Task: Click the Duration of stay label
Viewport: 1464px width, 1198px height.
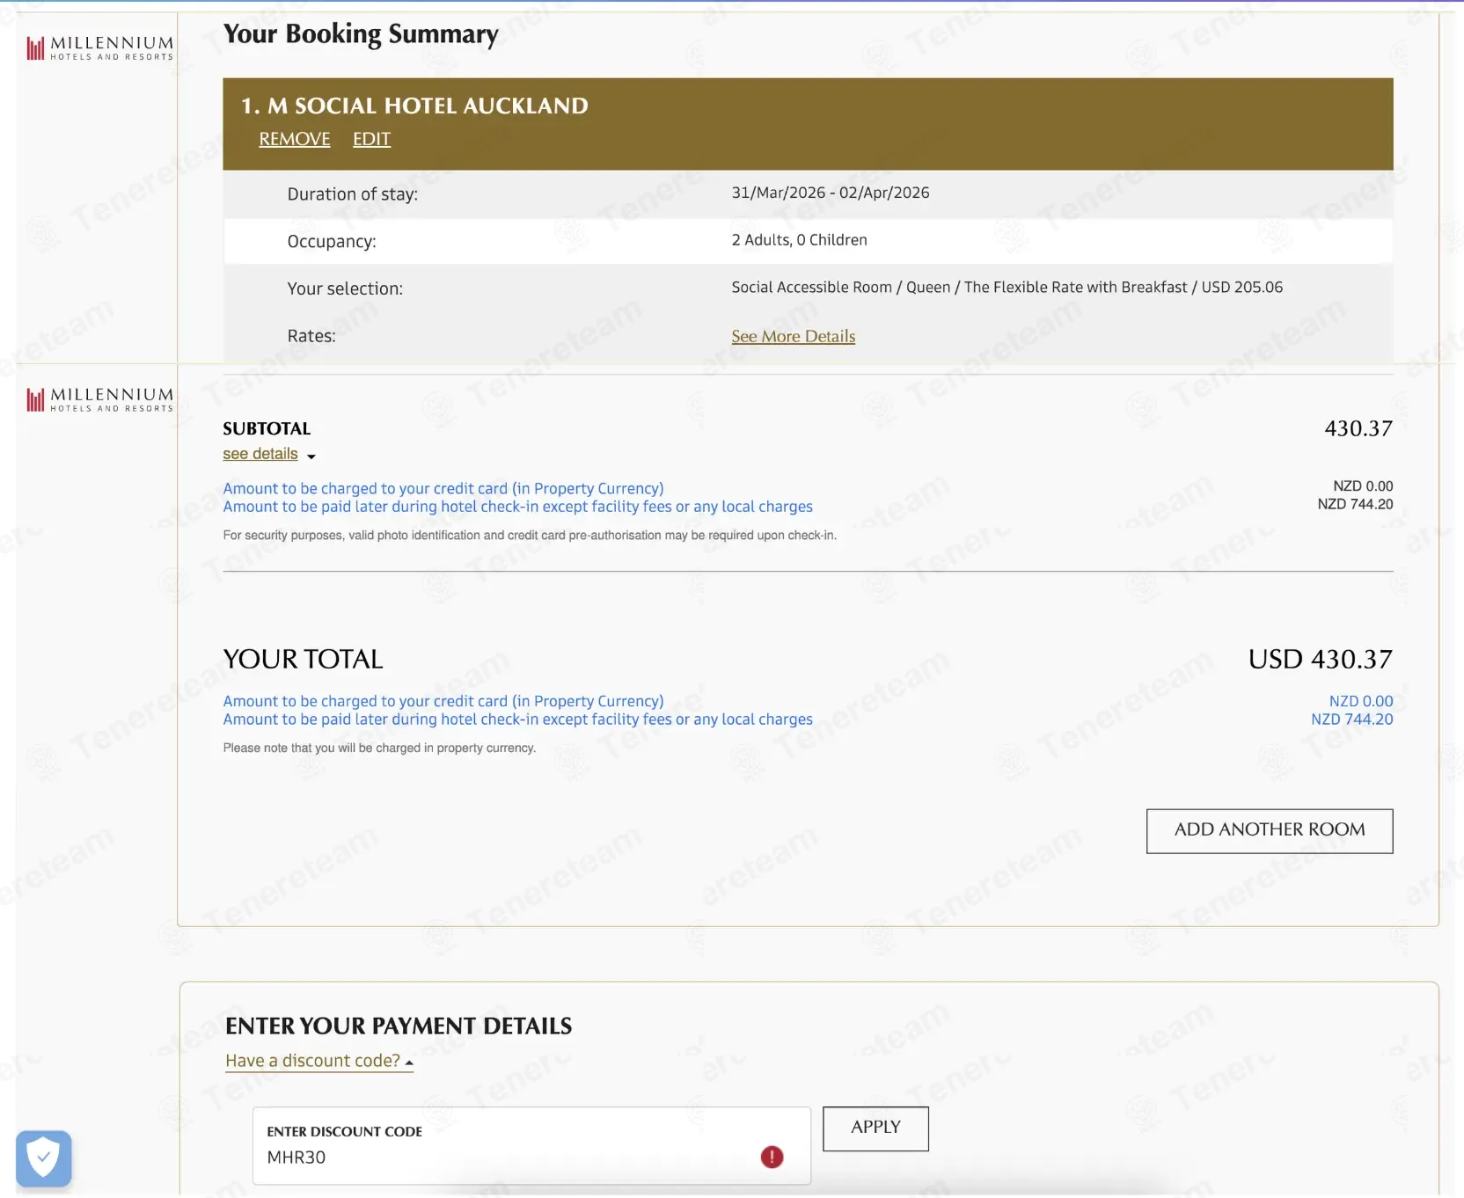Action: coord(352,194)
